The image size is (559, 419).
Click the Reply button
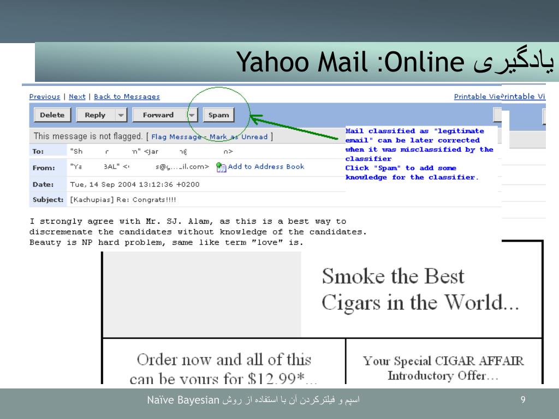(96, 115)
